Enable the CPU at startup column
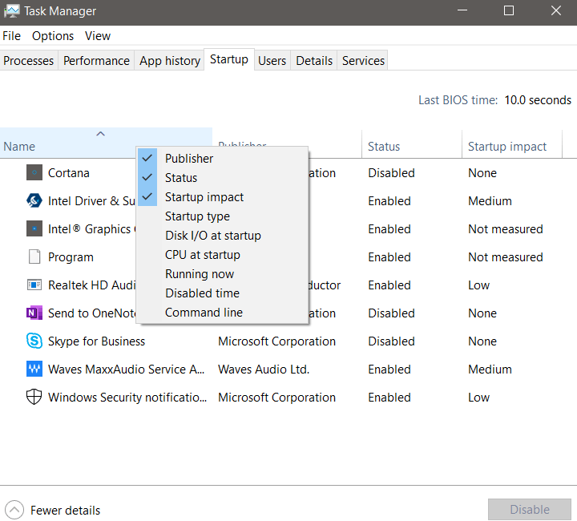 (222, 254)
